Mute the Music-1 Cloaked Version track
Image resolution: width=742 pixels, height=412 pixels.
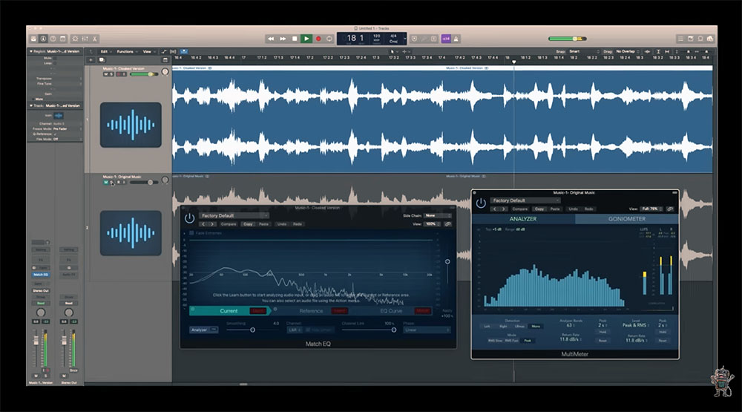[x=105, y=74]
